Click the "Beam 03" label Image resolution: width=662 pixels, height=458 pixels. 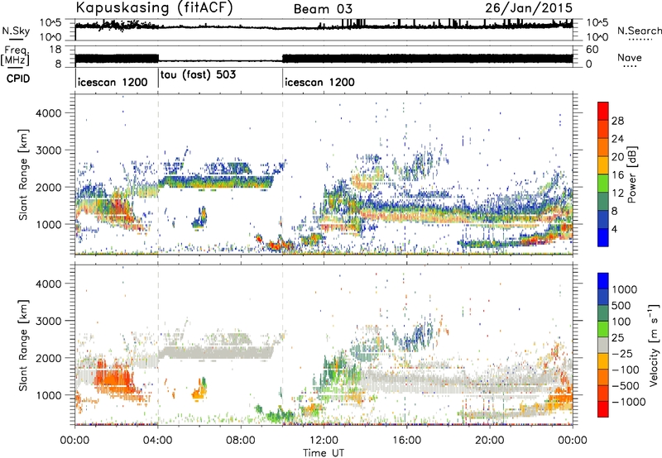pyautogui.click(x=323, y=9)
